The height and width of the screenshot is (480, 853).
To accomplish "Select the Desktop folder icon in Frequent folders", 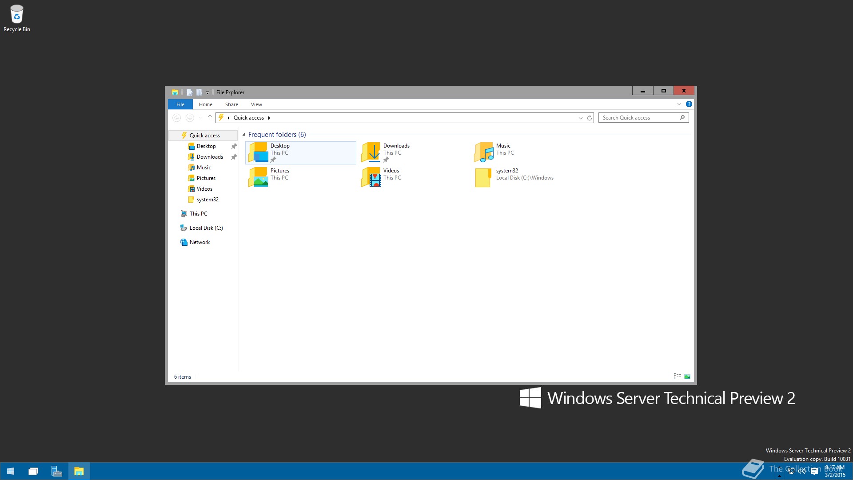I will [x=258, y=152].
